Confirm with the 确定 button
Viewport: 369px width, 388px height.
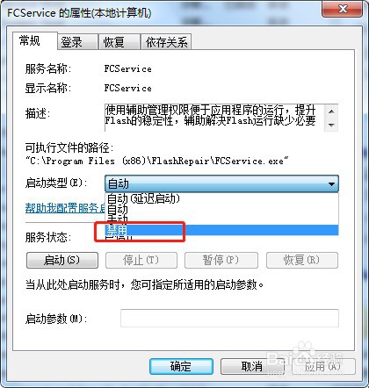point(181,366)
